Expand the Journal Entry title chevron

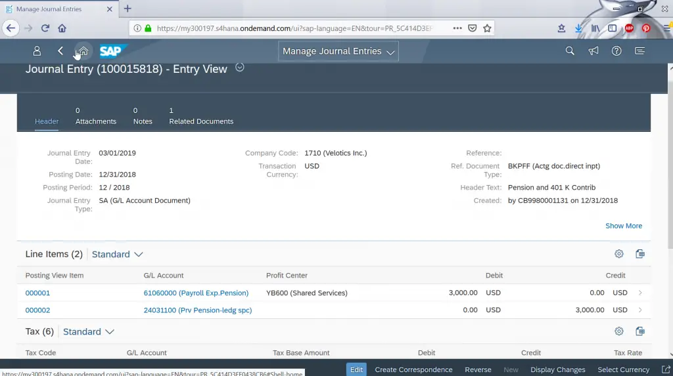click(240, 67)
